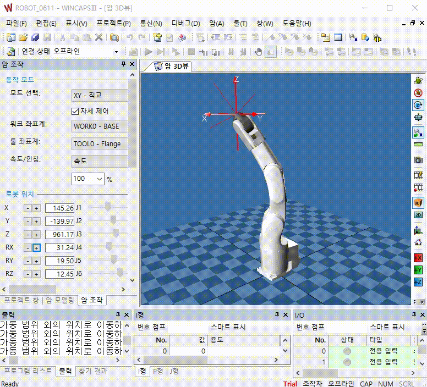Click the X minus jog button

point(28,208)
